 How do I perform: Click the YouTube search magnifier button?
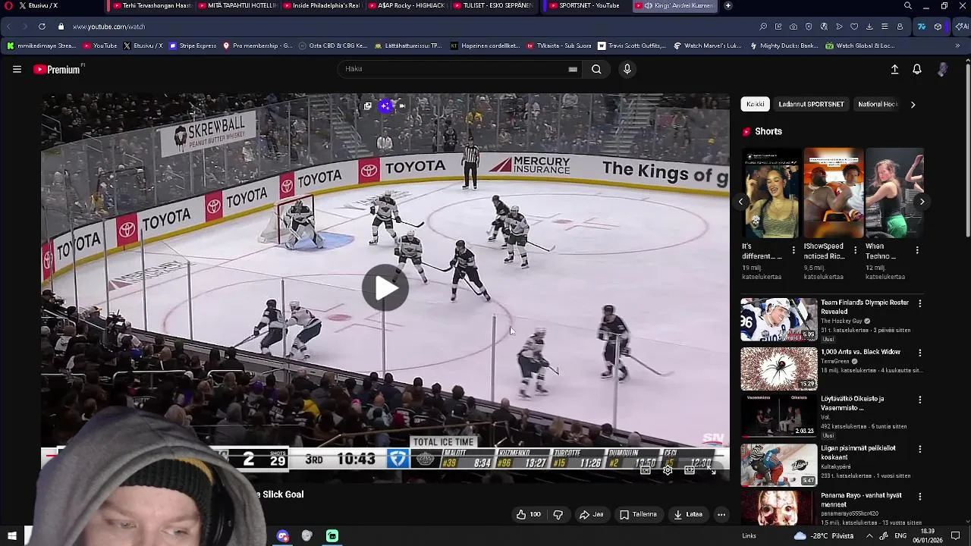(596, 69)
